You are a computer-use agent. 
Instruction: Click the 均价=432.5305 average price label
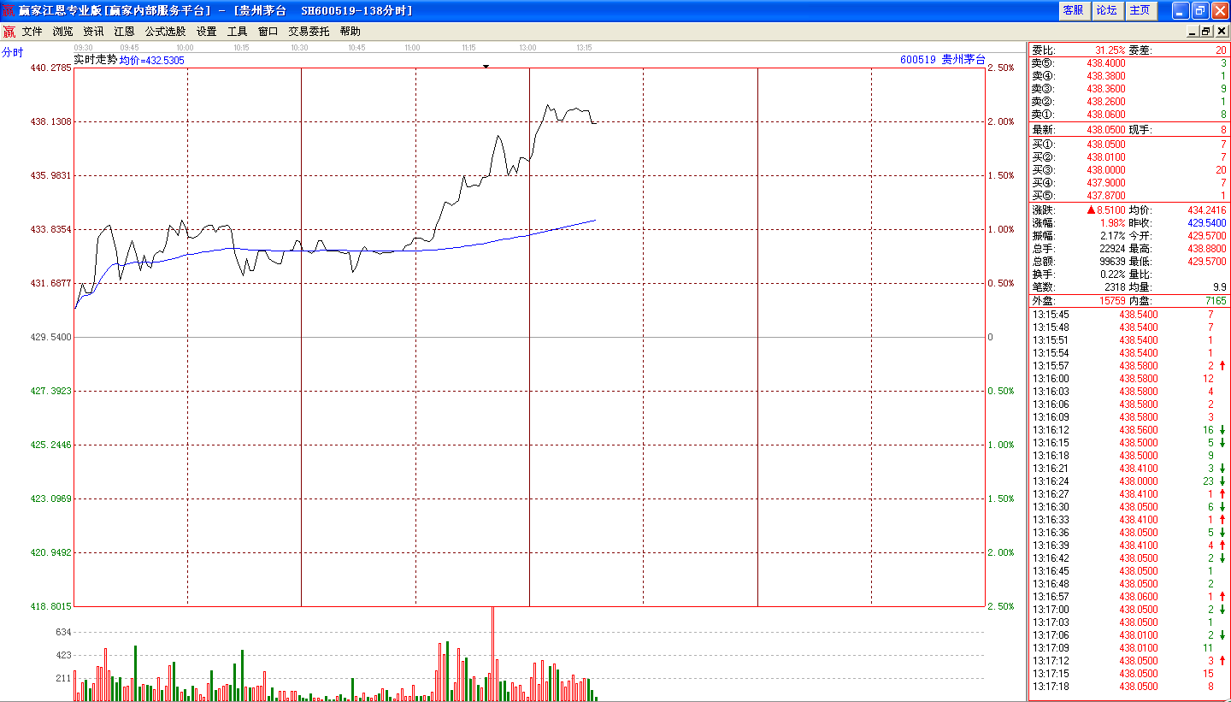click(151, 61)
